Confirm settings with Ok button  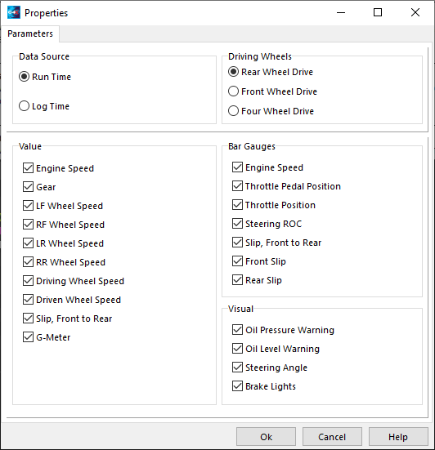click(x=266, y=437)
